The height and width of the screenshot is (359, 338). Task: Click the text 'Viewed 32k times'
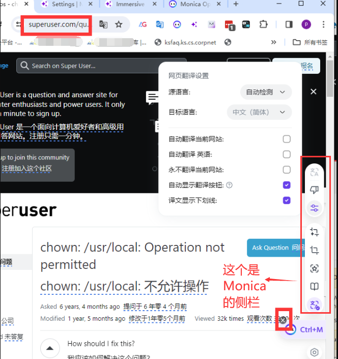(x=219, y=318)
